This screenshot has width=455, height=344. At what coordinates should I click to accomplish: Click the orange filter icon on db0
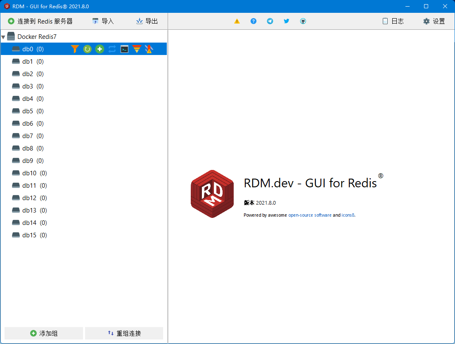[74, 49]
